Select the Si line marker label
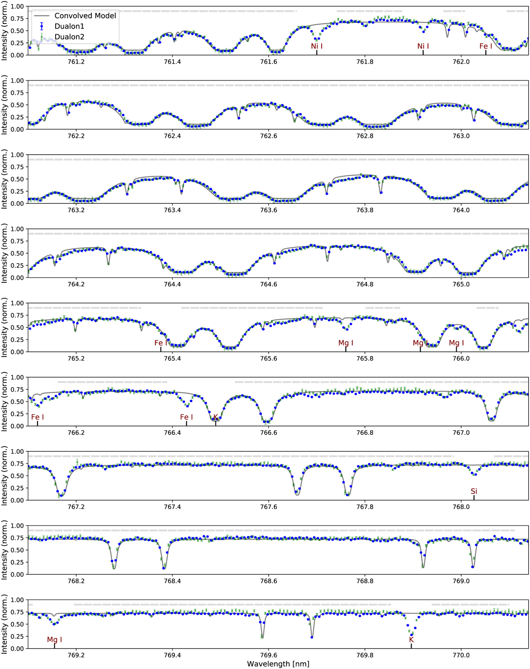This screenshot has height=669, width=530. (x=474, y=491)
